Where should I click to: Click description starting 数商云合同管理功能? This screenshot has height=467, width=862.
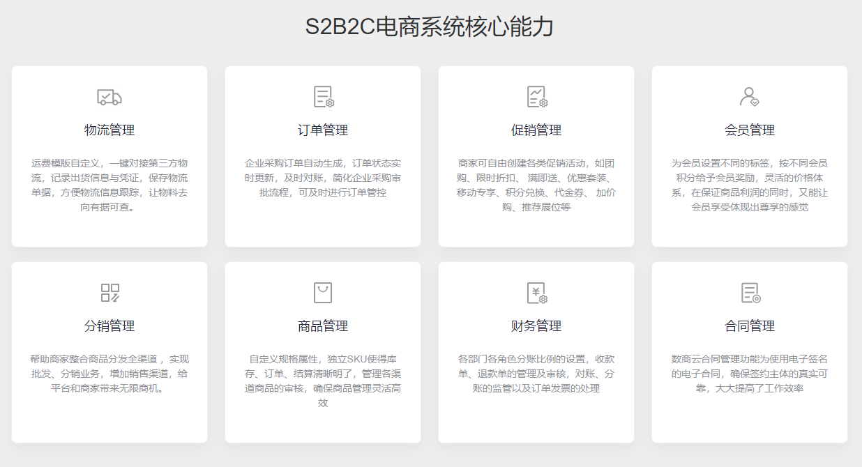[x=750, y=374]
